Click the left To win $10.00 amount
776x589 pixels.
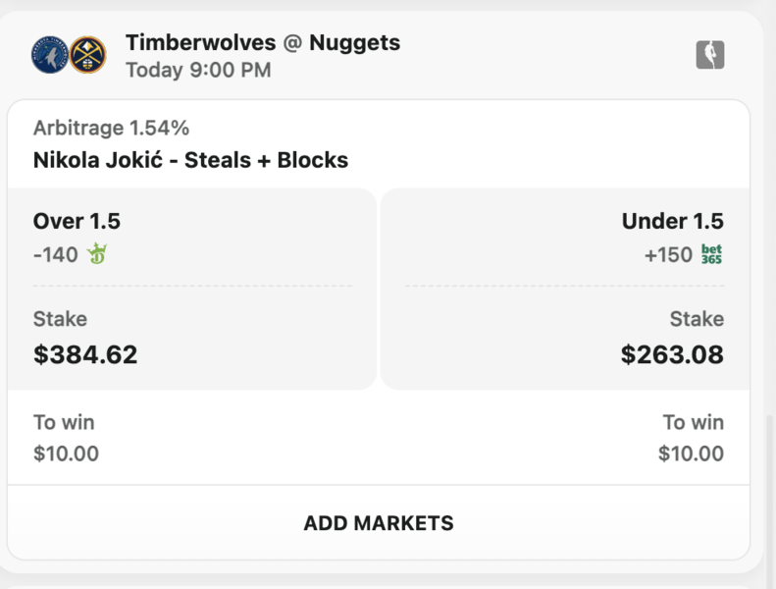(x=66, y=454)
